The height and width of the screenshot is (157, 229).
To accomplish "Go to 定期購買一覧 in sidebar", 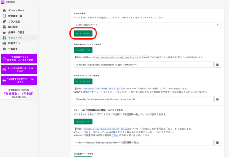I will coord(17,16).
